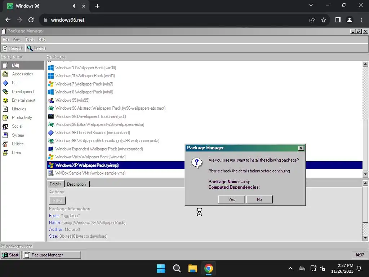This screenshot has width=369, height=277.
Task: Select Windows Vista Wallpaper Pack text
Action: tap(90, 157)
